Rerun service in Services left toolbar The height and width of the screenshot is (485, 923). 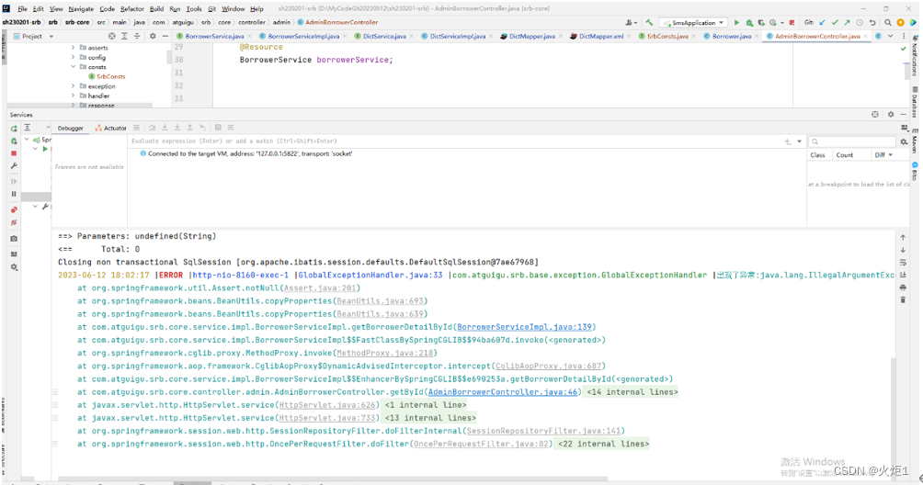pos(14,129)
